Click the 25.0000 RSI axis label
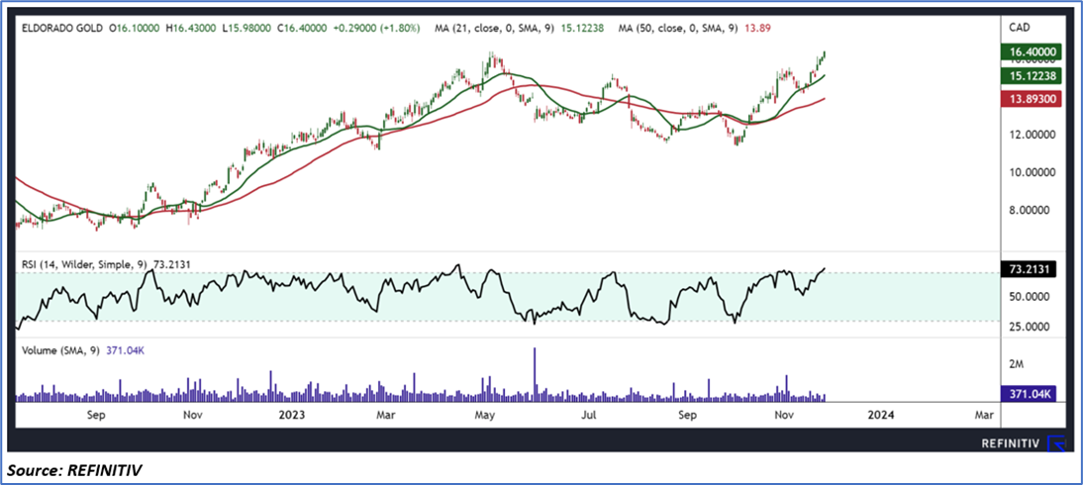The height and width of the screenshot is (485, 1083). pyautogui.click(x=1032, y=326)
